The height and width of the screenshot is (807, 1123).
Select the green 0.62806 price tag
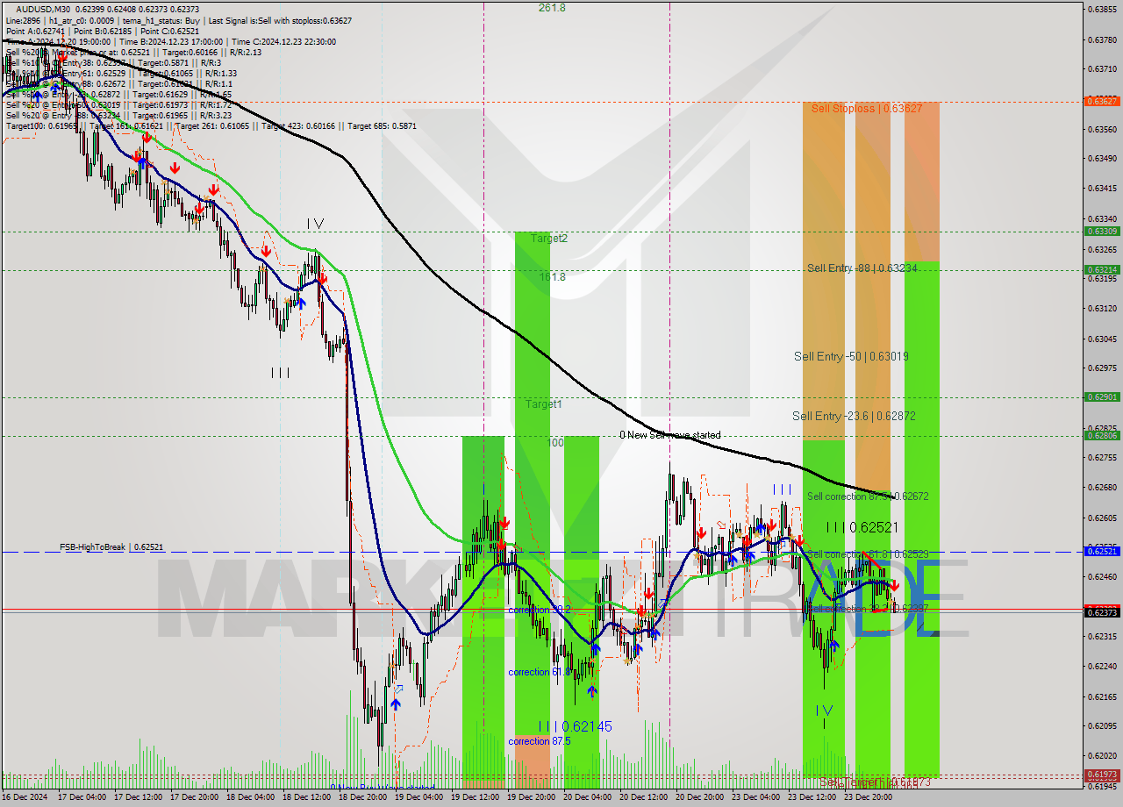pyautogui.click(x=1102, y=436)
